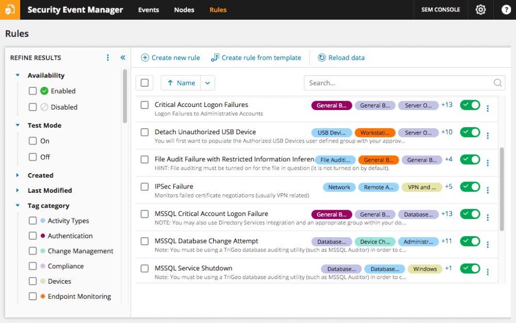
Task: Disable the IPSec Failure rule toggle
Action: [x=470, y=187]
